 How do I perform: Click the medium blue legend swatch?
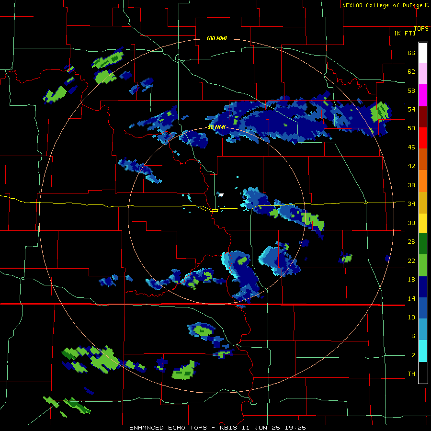point(423,308)
